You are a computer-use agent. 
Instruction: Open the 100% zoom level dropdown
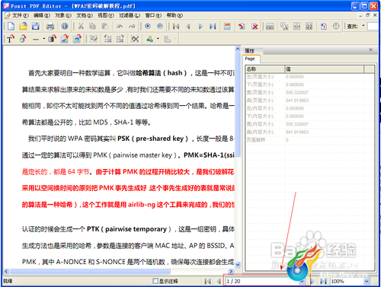[367, 281]
